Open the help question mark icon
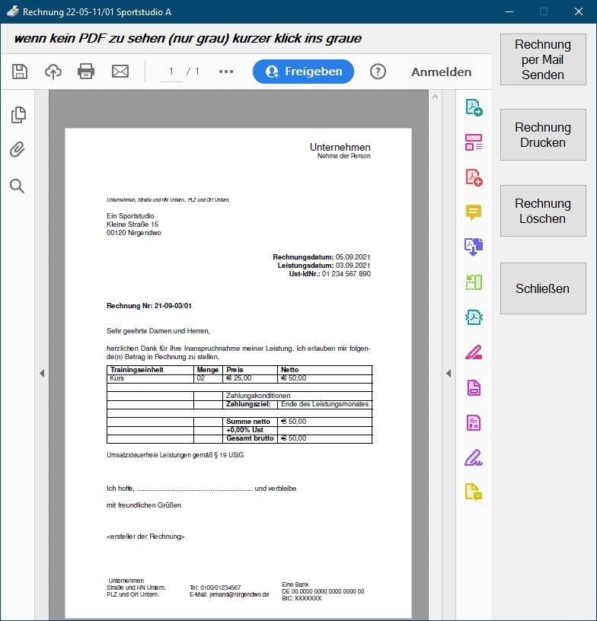This screenshot has height=621, width=597. [378, 72]
